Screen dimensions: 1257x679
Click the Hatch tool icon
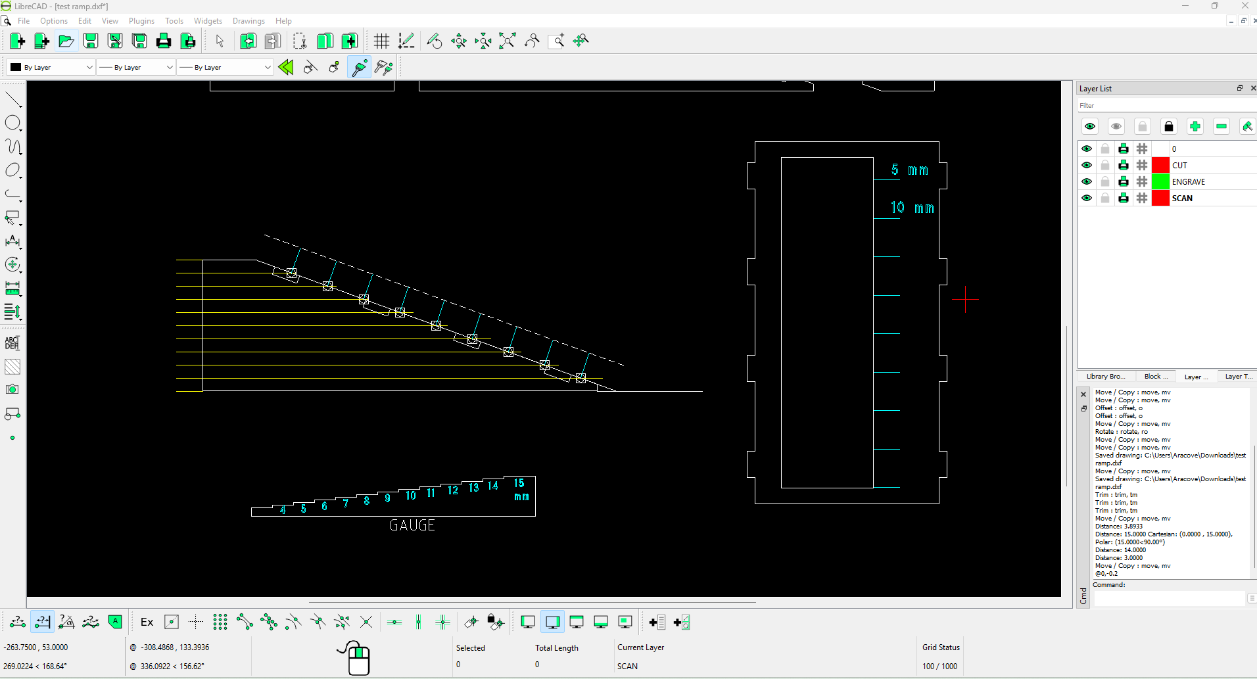12,367
